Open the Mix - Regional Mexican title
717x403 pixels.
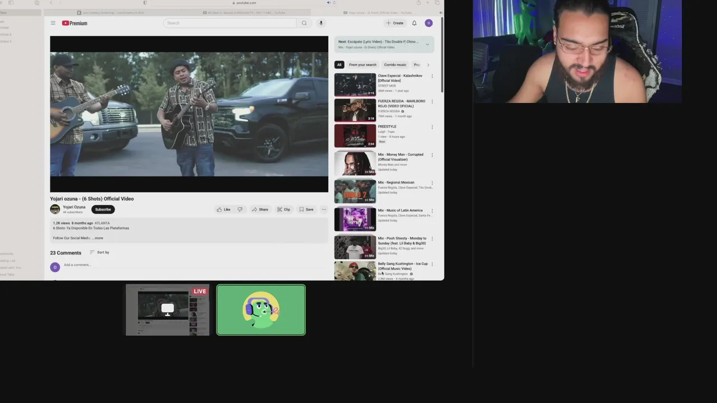click(x=396, y=182)
